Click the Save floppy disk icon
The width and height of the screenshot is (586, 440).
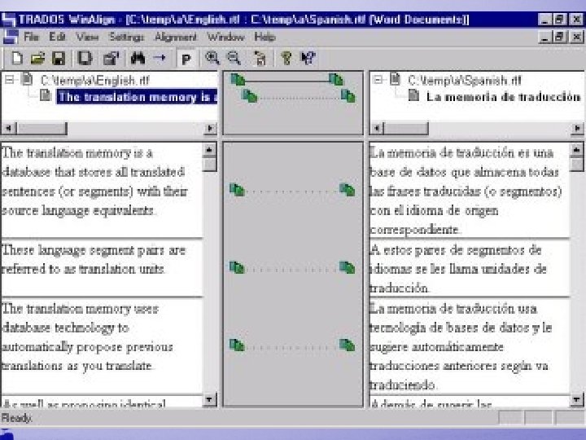pyautogui.click(x=59, y=58)
